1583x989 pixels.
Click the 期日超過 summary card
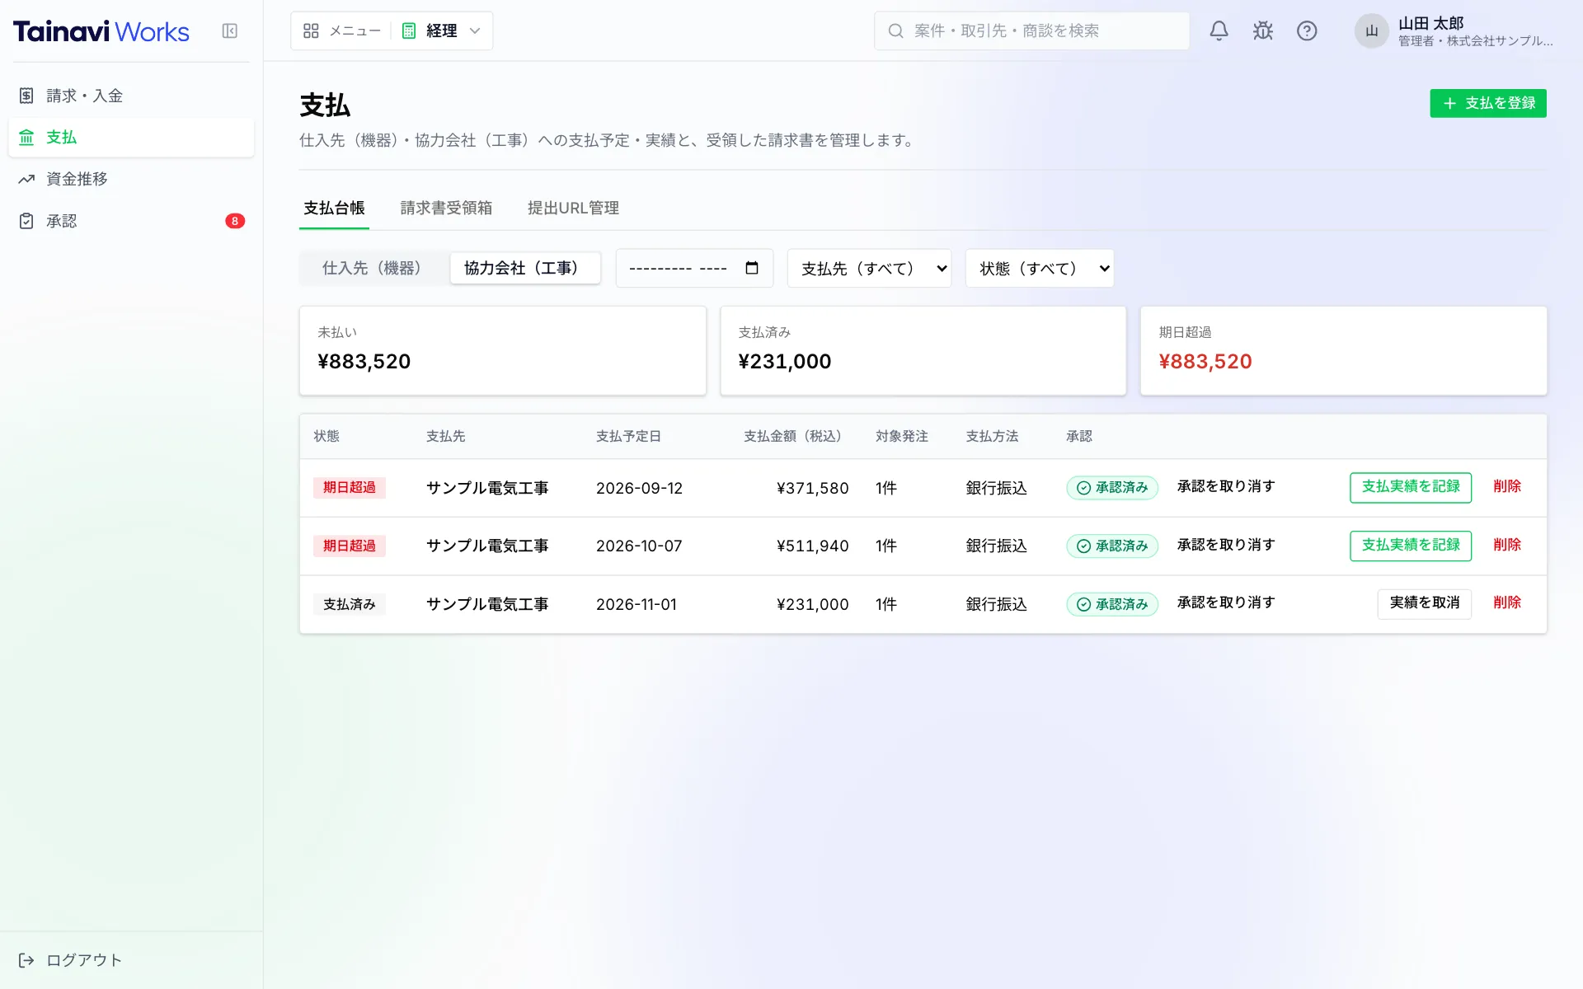tap(1343, 351)
